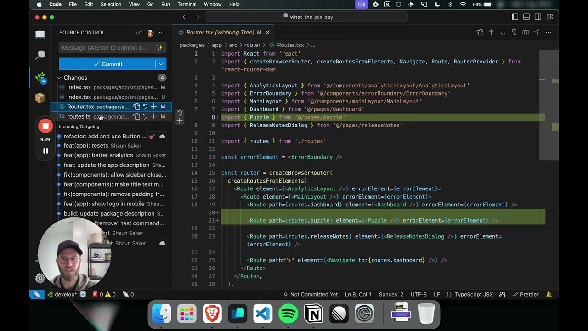This screenshot has width=588, height=331.
Task: Open the Commit button dropdown arrow
Action: click(x=161, y=64)
